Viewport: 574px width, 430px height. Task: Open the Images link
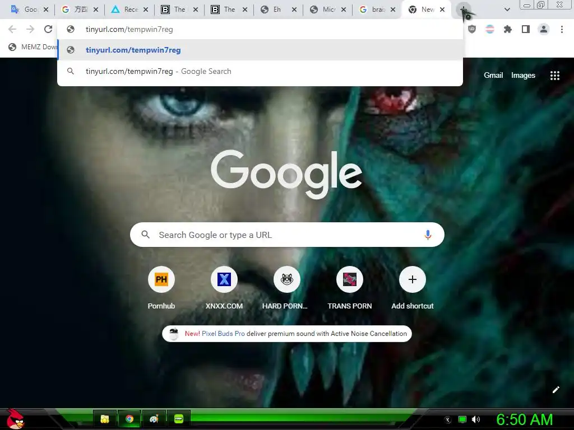523,76
